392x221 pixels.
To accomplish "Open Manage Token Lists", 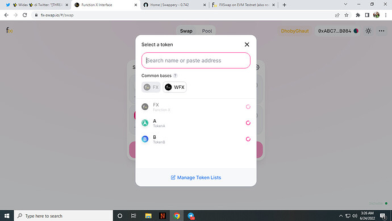I will click(x=196, y=177).
